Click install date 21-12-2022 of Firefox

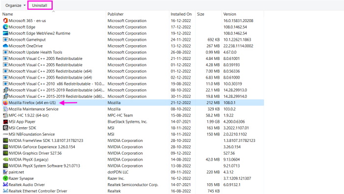pos(181,103)
